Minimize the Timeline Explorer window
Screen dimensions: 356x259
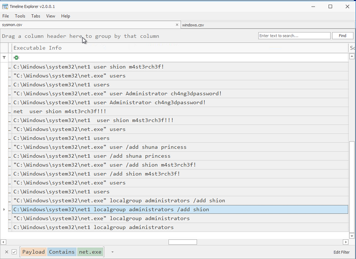313,7
